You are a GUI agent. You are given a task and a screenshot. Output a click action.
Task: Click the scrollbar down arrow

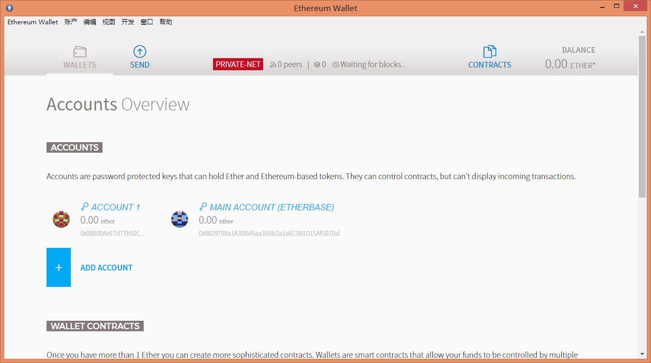pyautogui.click(x=642, y=354)
